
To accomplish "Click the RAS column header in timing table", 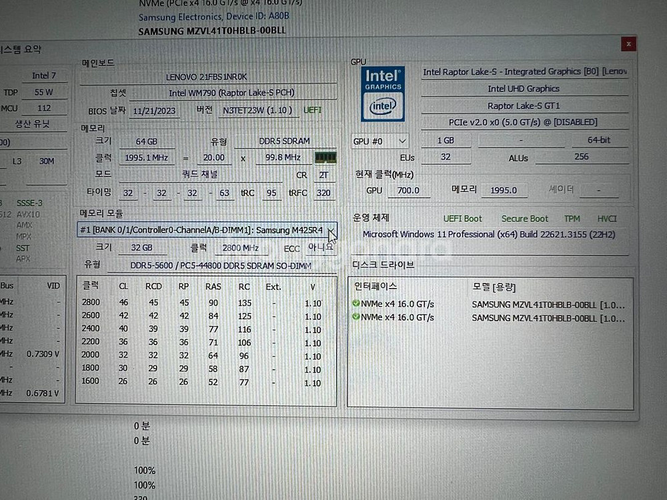I will coord(213,287).
